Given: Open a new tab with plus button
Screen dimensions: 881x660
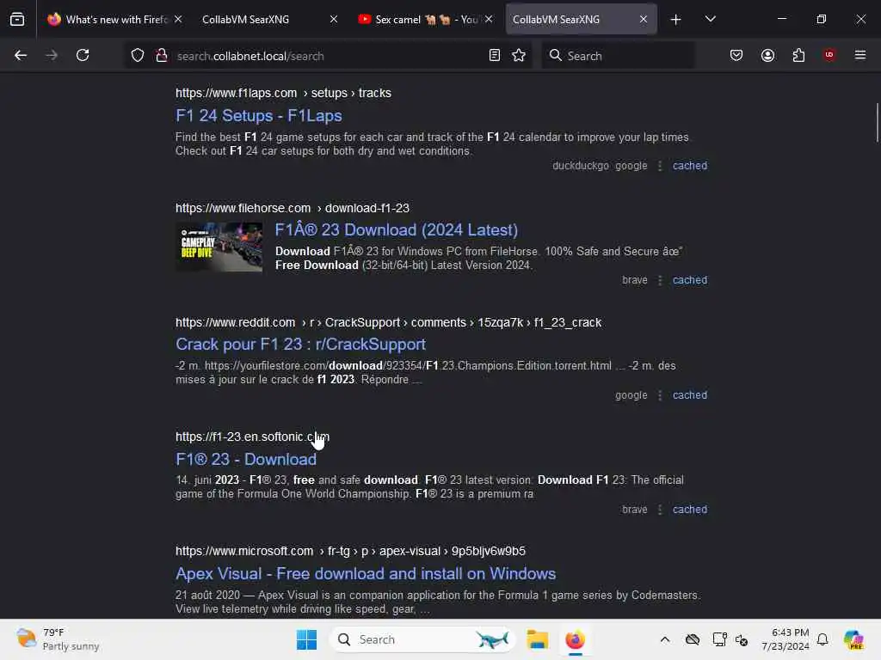Looking at the screenshot, I should [x=676, y=20].
